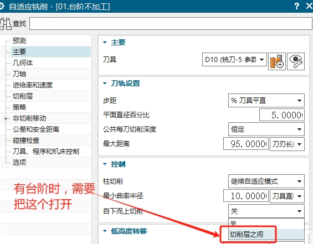Screen dimensions: 313x244
Task: Click the 查找 search input field
Action: click(171, 24)
